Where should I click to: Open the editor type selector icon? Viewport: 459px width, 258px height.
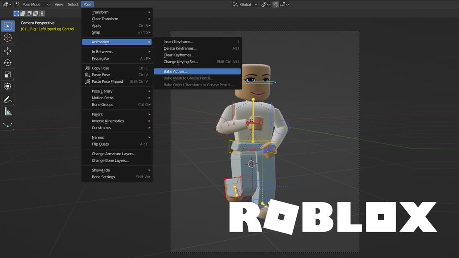tap(5, 4)
